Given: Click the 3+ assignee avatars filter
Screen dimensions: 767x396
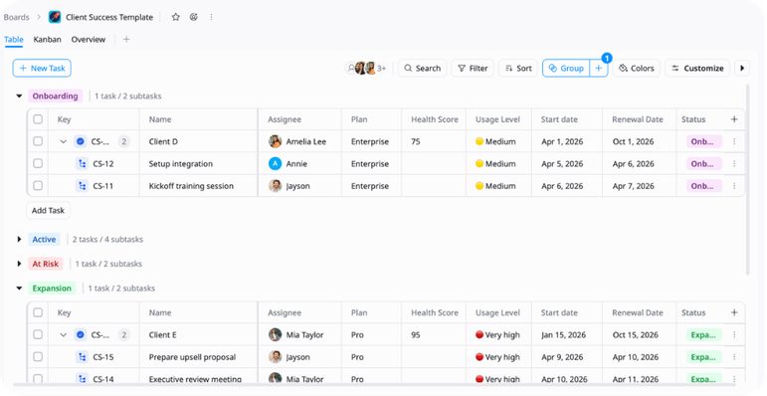Looking at the screenshot, I should click(x=366, y=68).
